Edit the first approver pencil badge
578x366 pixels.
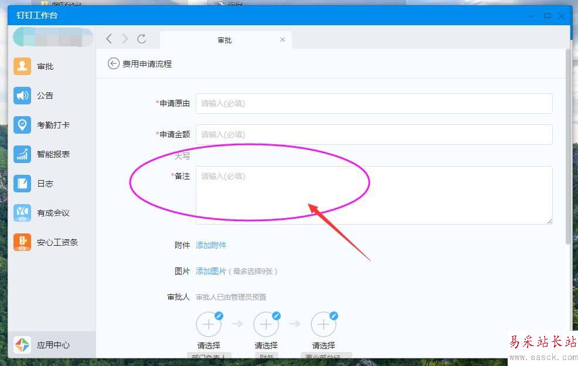point(219,316)
